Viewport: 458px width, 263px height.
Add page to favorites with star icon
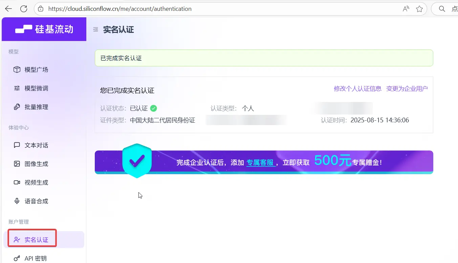pos(419,9)
